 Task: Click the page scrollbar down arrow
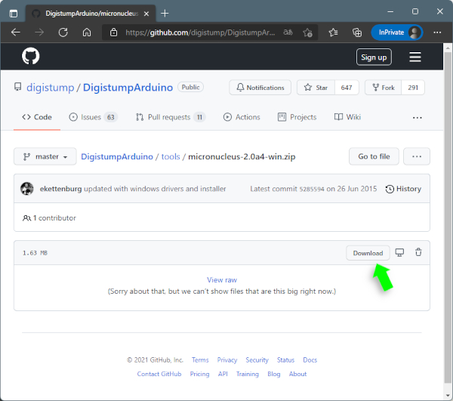tap(448, 395)
